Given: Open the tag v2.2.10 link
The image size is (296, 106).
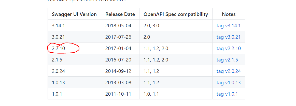Looking at the screenshot, I should [x=228, y=48].
